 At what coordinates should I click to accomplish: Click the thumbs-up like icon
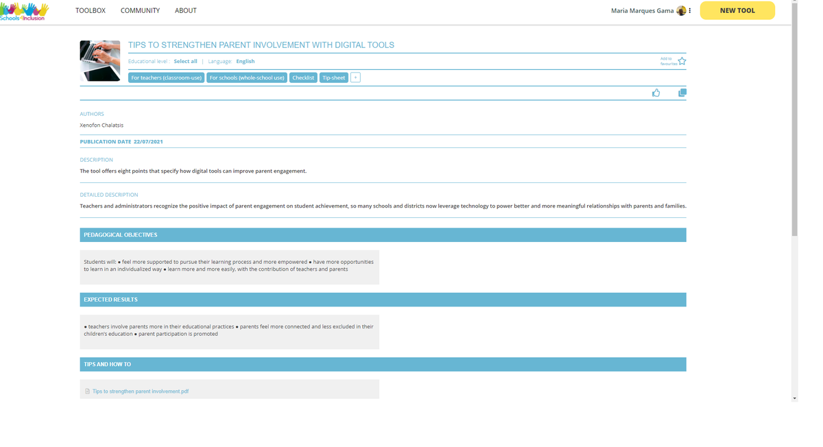[656, 93]
